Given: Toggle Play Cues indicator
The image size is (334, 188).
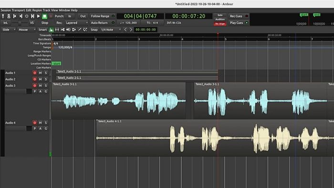Looking at the screenshot, I should [x=239, y=23].
